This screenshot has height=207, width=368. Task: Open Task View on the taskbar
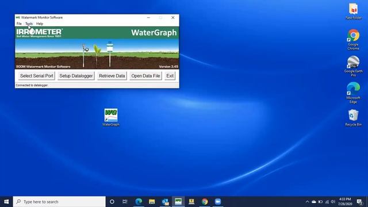pyautogui.click(x=125, y=202)
